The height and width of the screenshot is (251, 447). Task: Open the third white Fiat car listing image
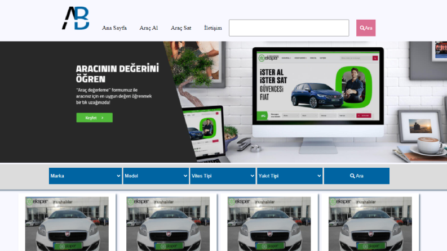[x=269, y=223]
